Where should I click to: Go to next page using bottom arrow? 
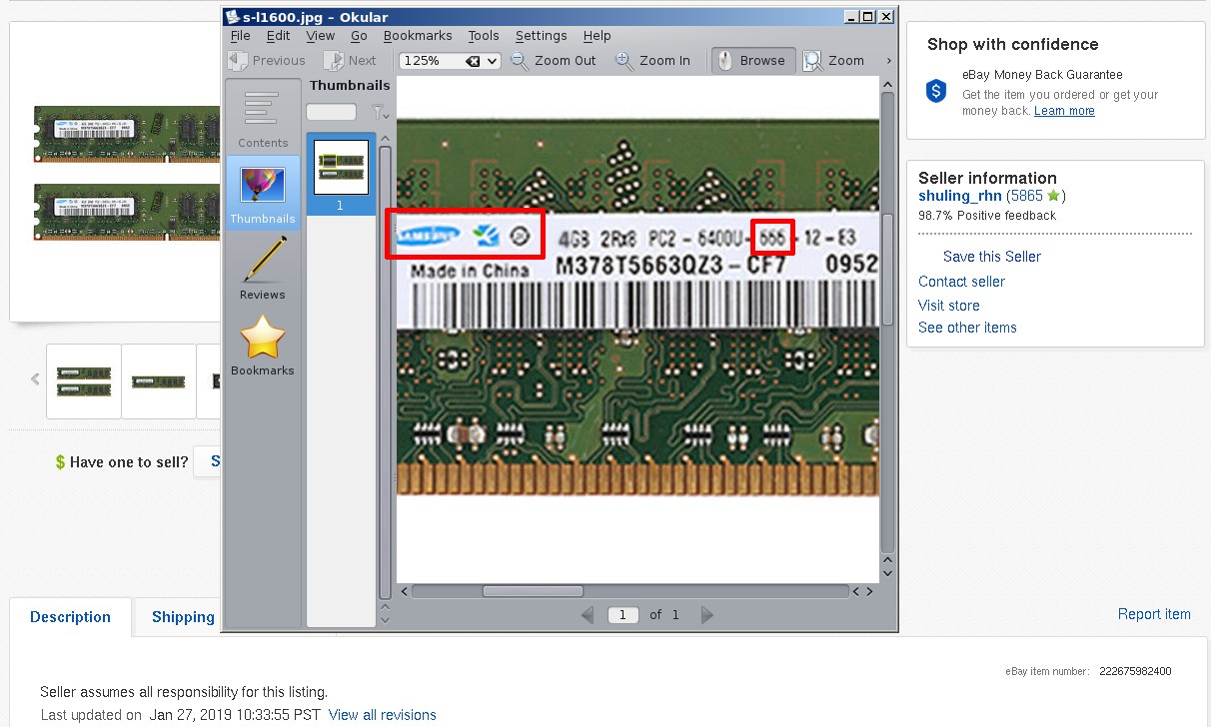click(707, 615)
